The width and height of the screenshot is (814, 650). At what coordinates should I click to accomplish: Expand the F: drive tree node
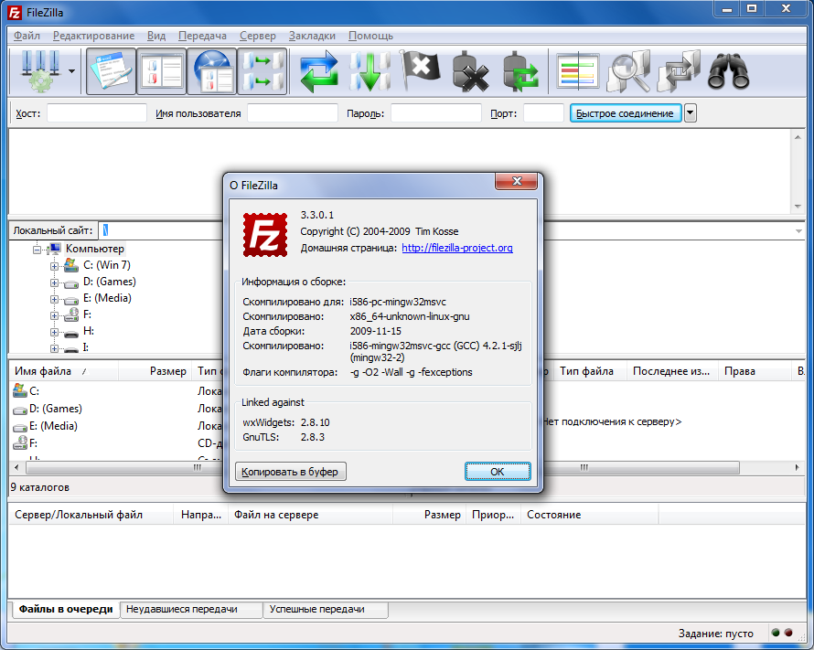click(54, 315)
